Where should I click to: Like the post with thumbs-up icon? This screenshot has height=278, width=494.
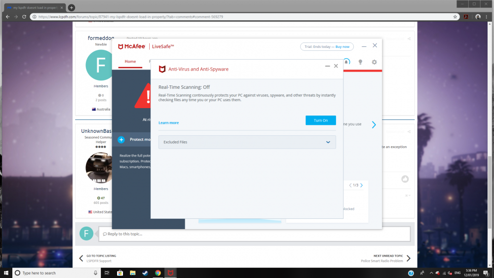(x=405, y=179)
